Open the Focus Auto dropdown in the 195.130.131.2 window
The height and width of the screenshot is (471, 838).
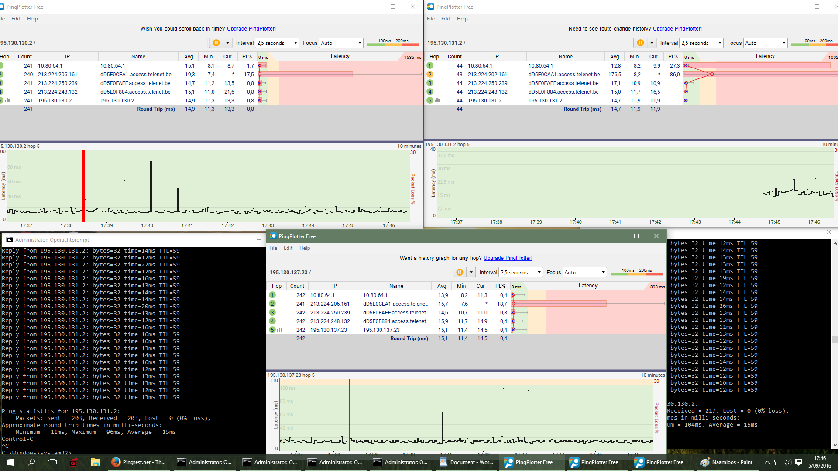766,43
